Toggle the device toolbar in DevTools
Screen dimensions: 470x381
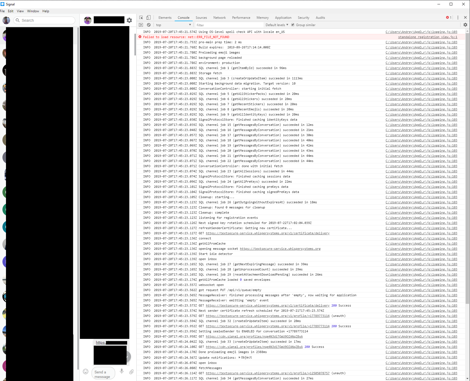(148, 17)
